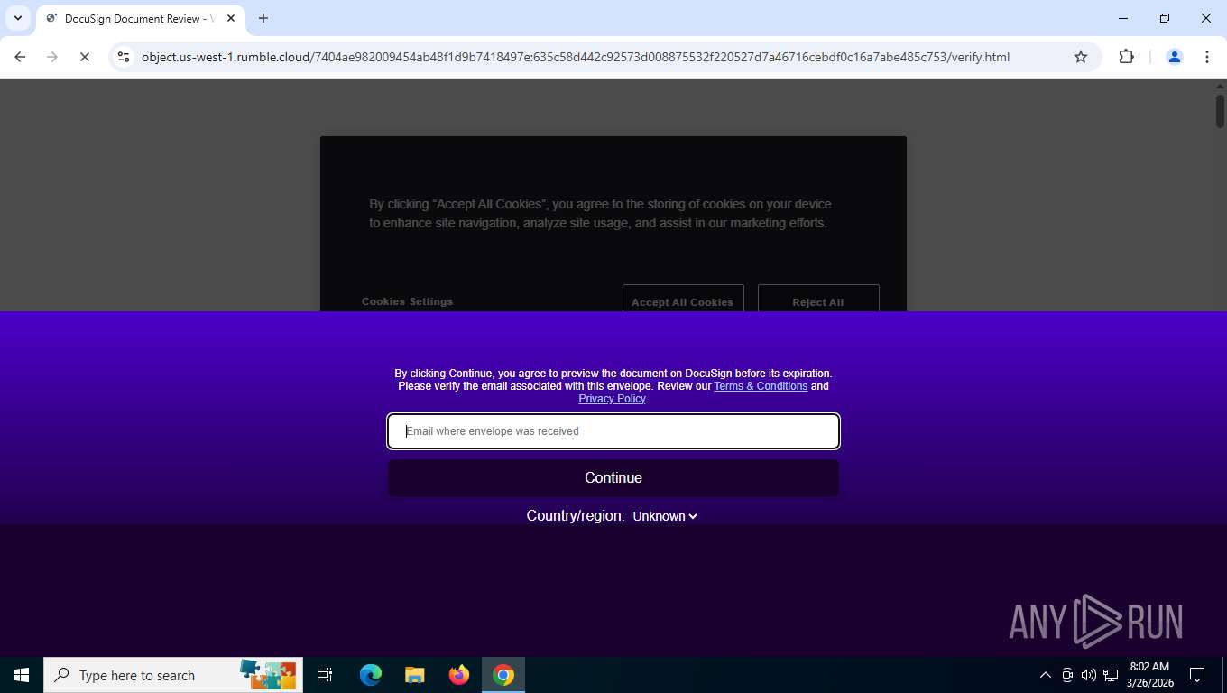Click the Continue button
This screenshot has width=1227, height=693.
click(x=613, y=478)
